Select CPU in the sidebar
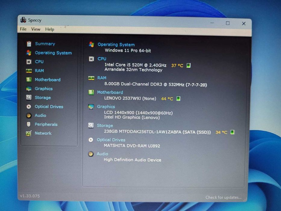The height and width of the screenshot is (211, 281). click(39, 62)
